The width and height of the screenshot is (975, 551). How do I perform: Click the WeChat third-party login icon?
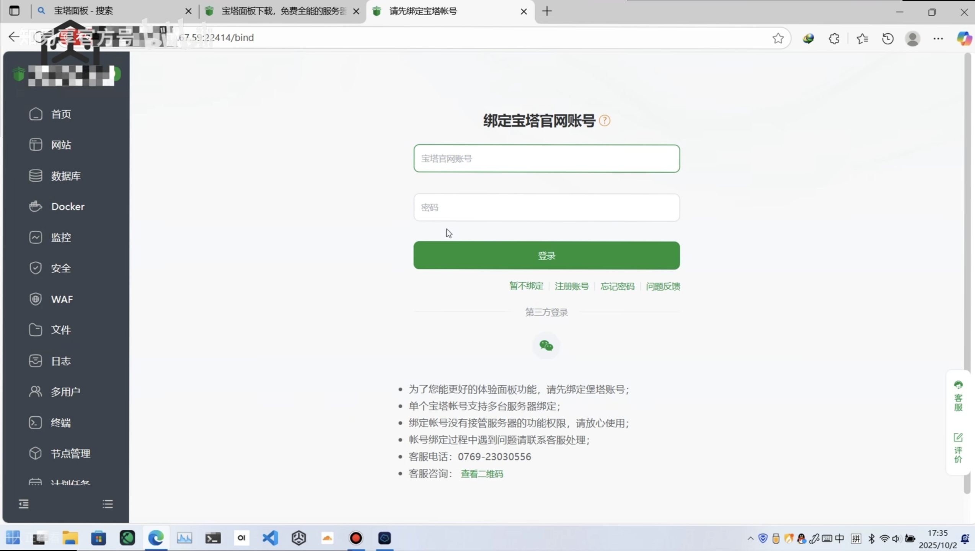point(546,346)
